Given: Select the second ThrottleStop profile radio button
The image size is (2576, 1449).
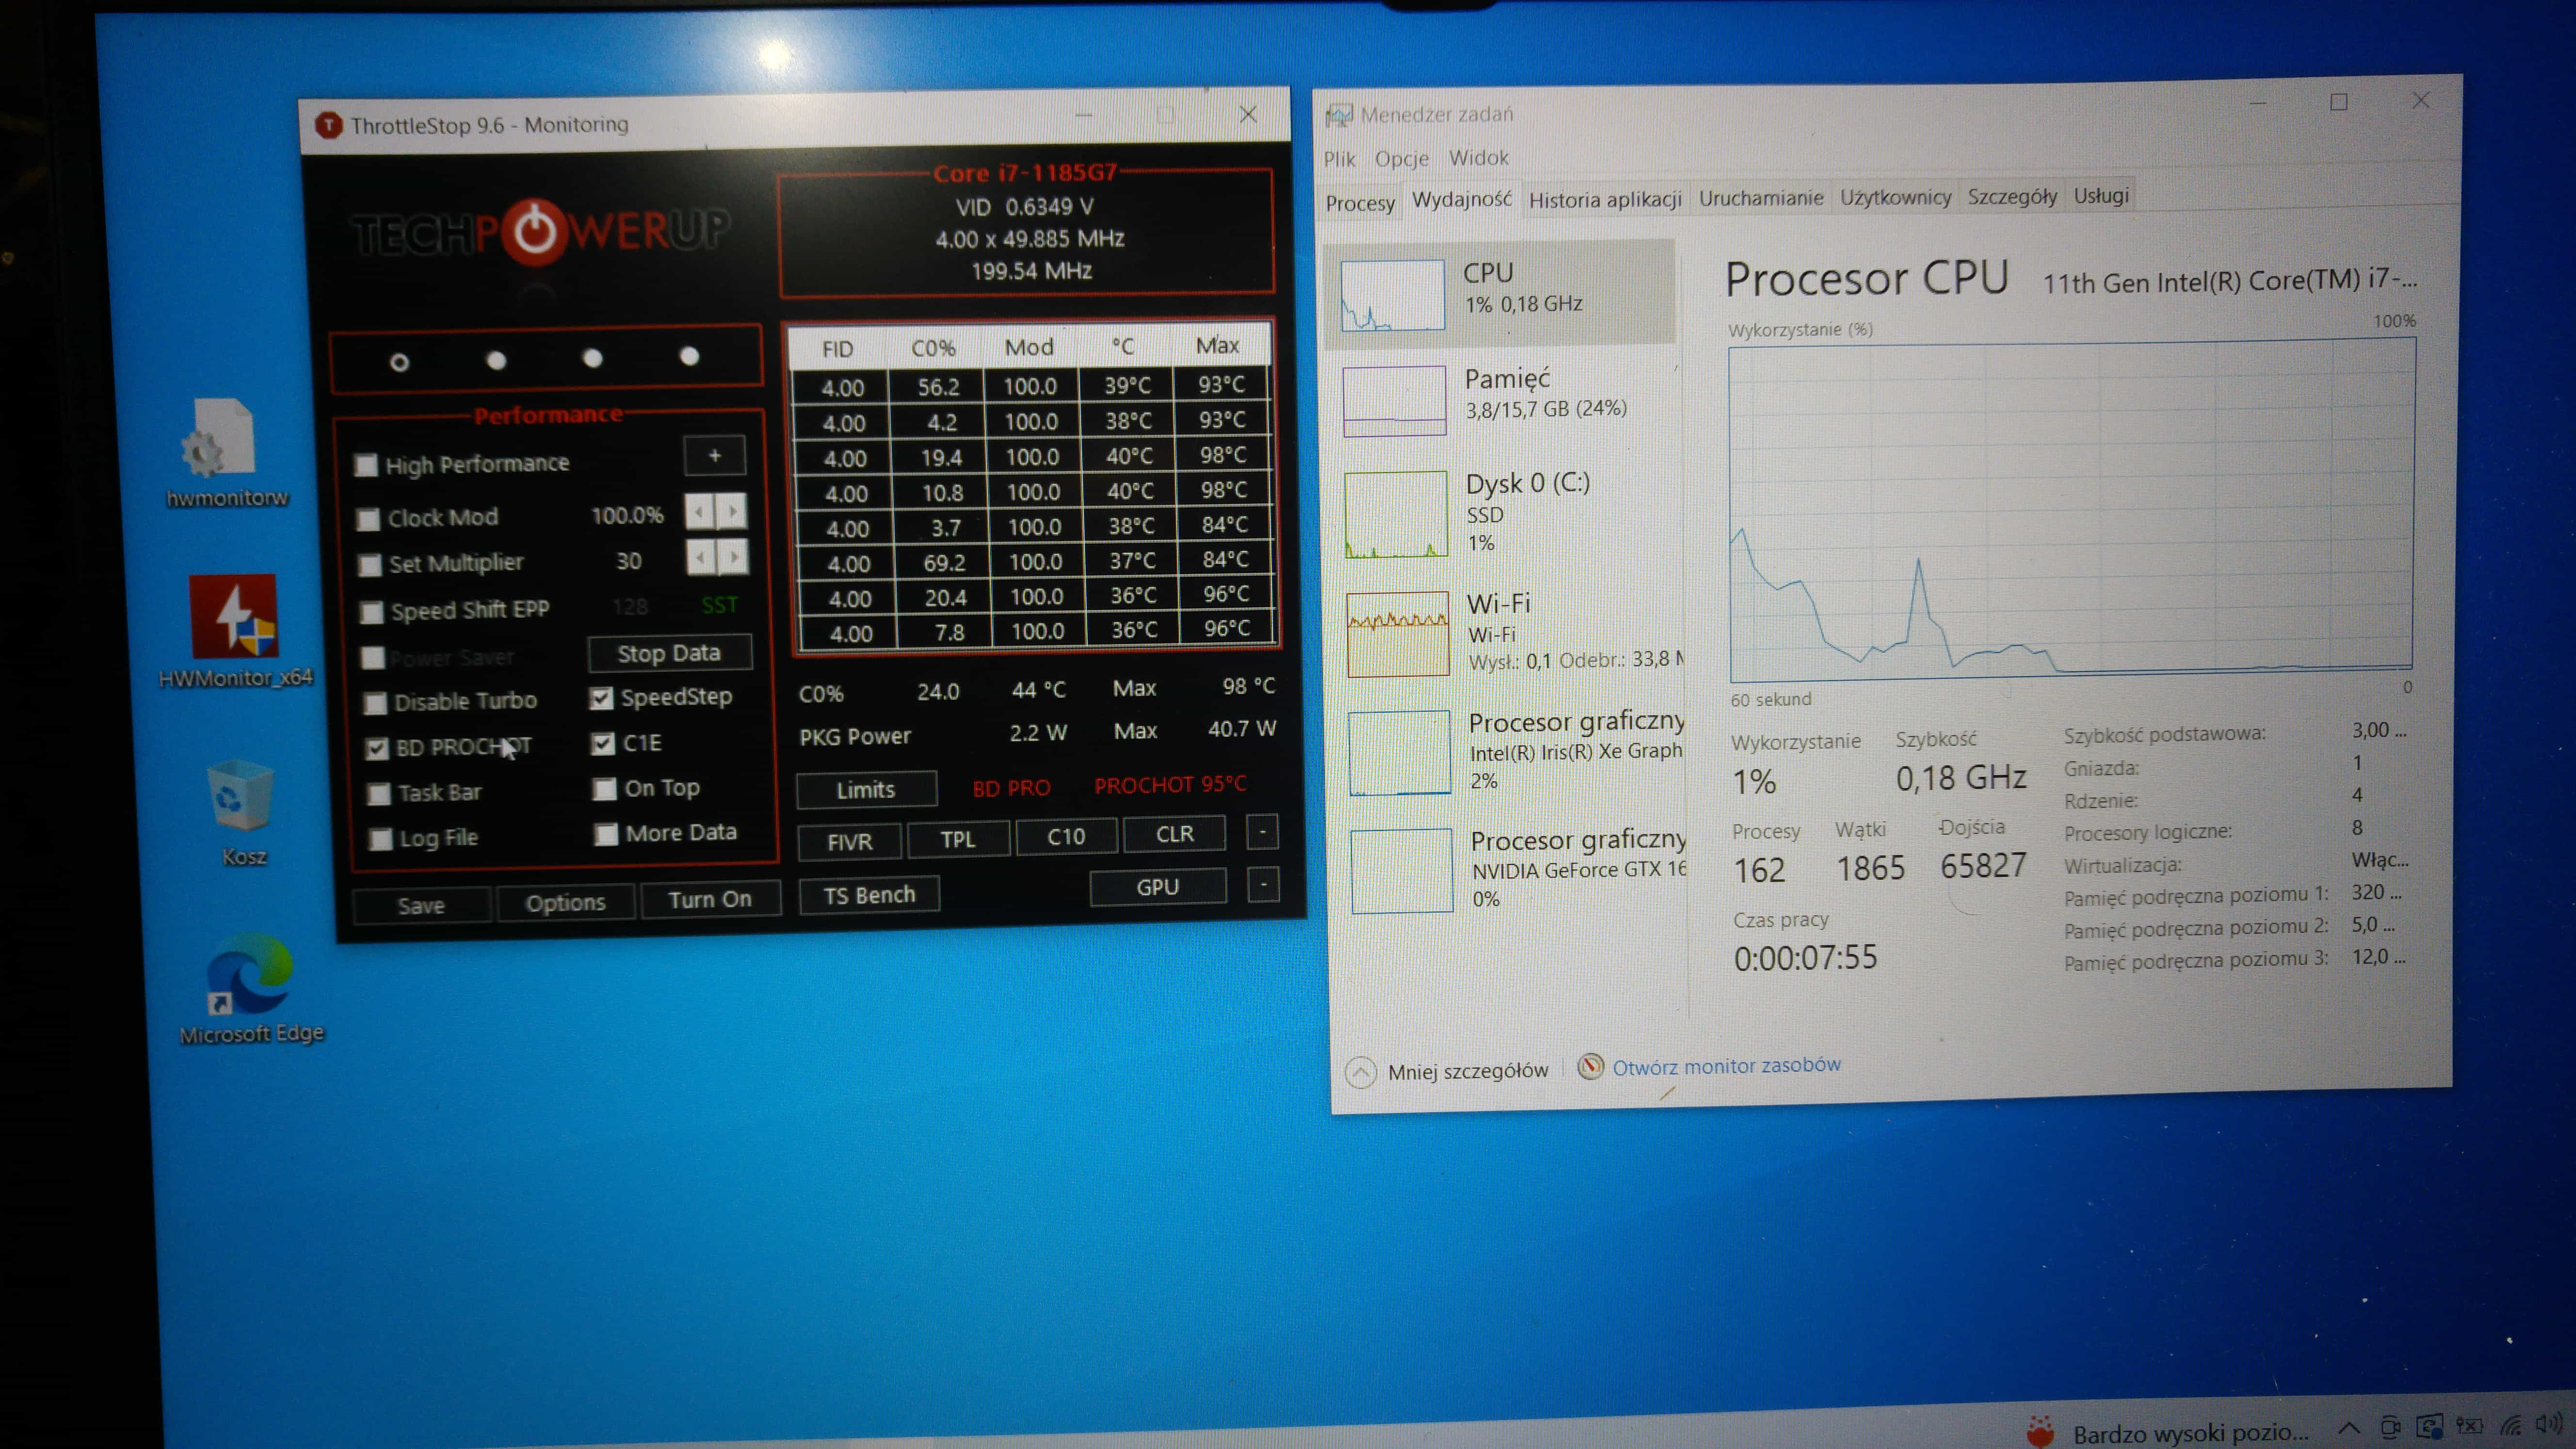Looking at the screenshot, I should coord(496,360).
